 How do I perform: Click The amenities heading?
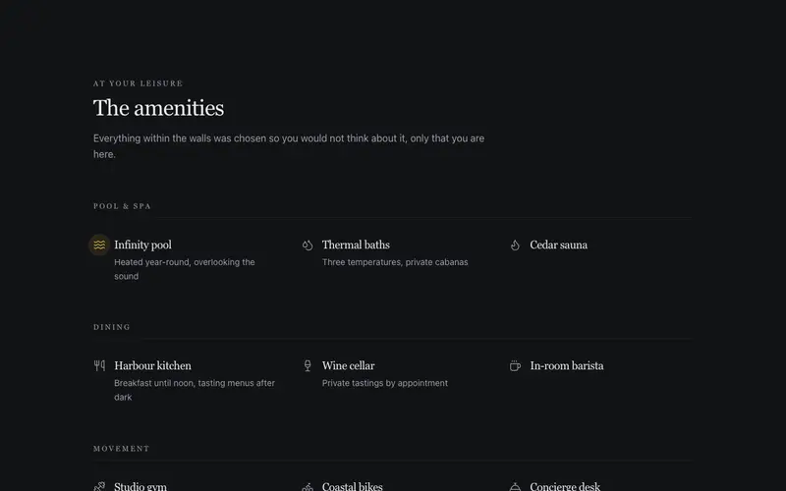click(158, 108)
